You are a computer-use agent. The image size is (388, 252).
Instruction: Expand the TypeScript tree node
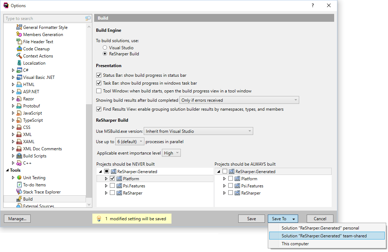coord(14,120)
